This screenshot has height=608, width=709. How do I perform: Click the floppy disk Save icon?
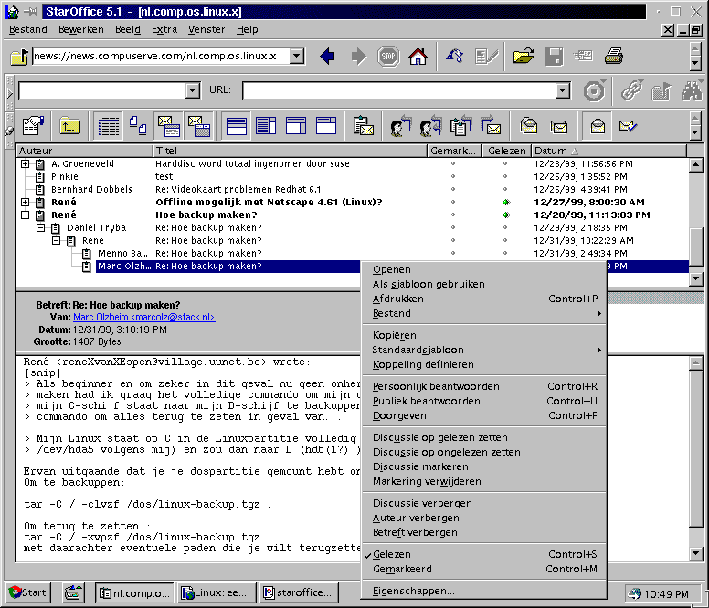coord(554,57)
